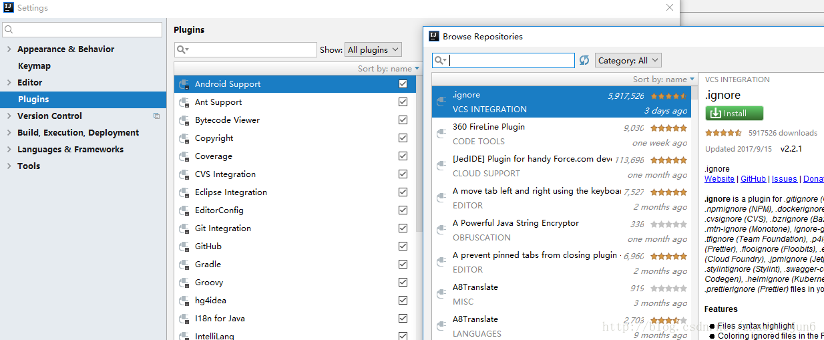
Task: Click the Android Support plugin icon
Action: point(184,84)
